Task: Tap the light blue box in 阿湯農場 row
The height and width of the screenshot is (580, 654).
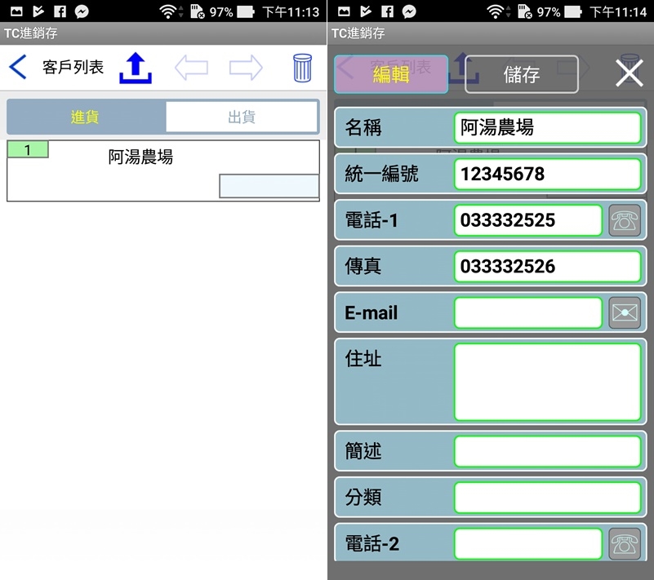Action: pos(269,186)
